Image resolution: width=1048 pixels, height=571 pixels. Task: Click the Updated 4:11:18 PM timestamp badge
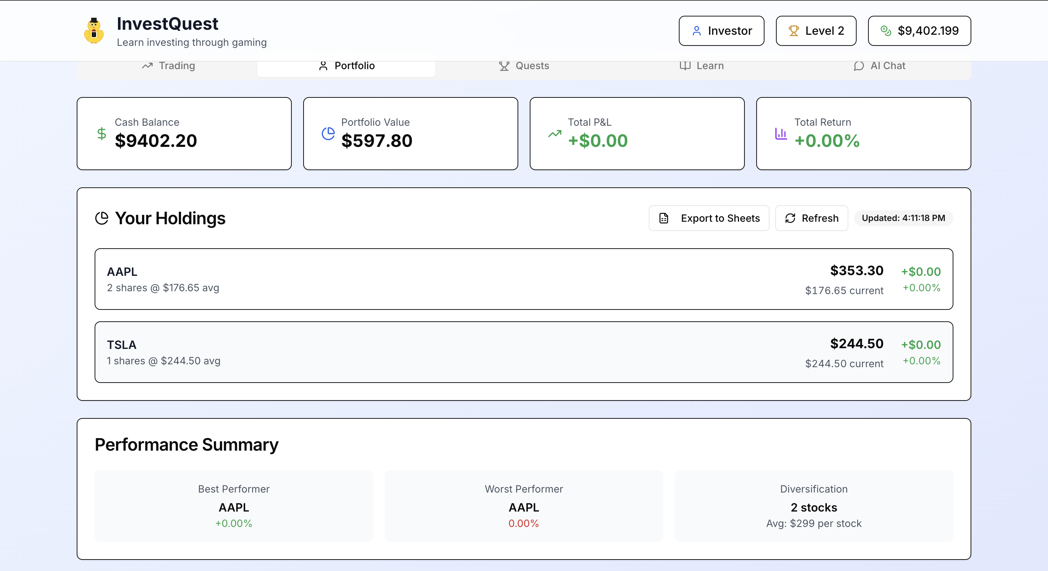pyautogui.click(x=903, y=219)
